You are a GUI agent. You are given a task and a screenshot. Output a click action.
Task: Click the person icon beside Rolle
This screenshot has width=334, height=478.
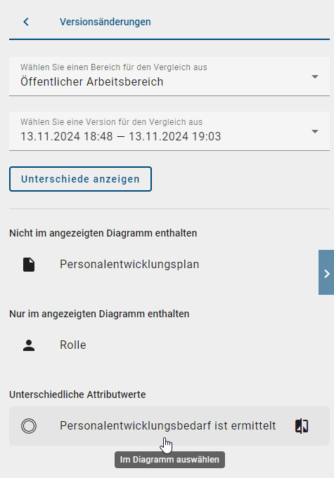click(x=29, y=345)
